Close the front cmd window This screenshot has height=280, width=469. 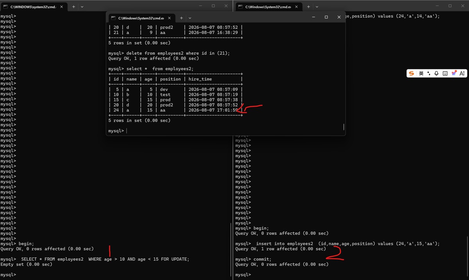coord(339,17)
